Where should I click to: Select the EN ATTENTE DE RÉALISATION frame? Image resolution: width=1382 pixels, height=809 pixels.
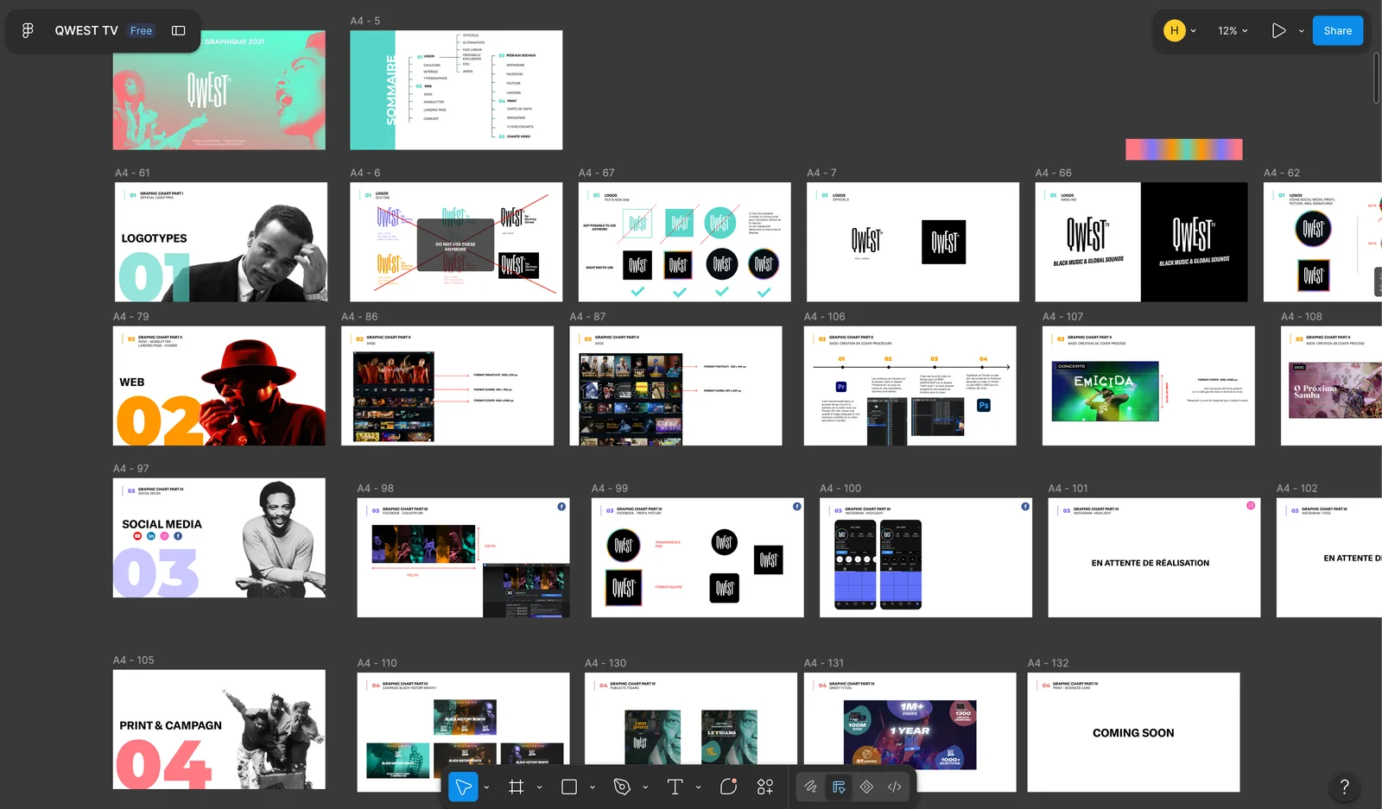(x=1154, y=558)
